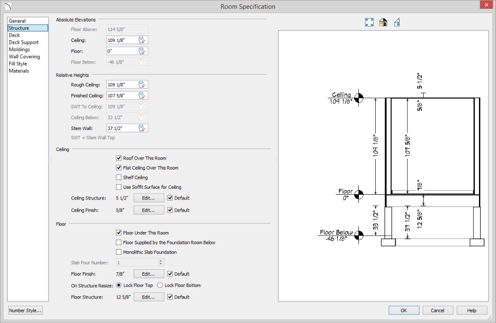The image size is (496, 323).
Task: Confirm with the OK button
Action: tap(404, 310)
